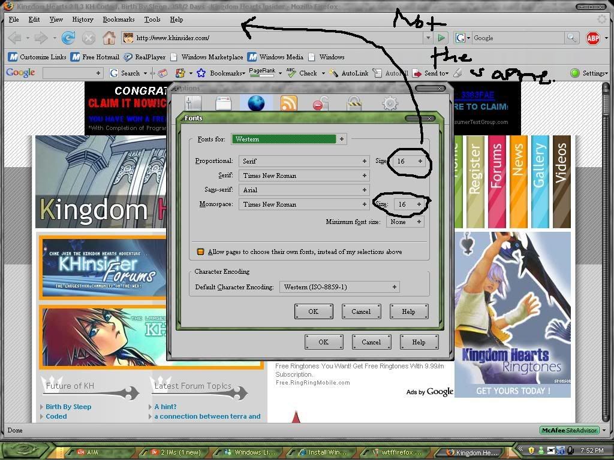Screen dimensions: 614x460
Task: Click the KHInsider Forums banner
Action: [103, 267]
